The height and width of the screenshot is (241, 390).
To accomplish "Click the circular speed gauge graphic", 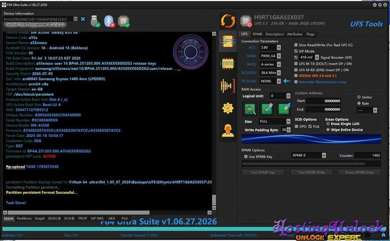I will click(x=191, y=52).
